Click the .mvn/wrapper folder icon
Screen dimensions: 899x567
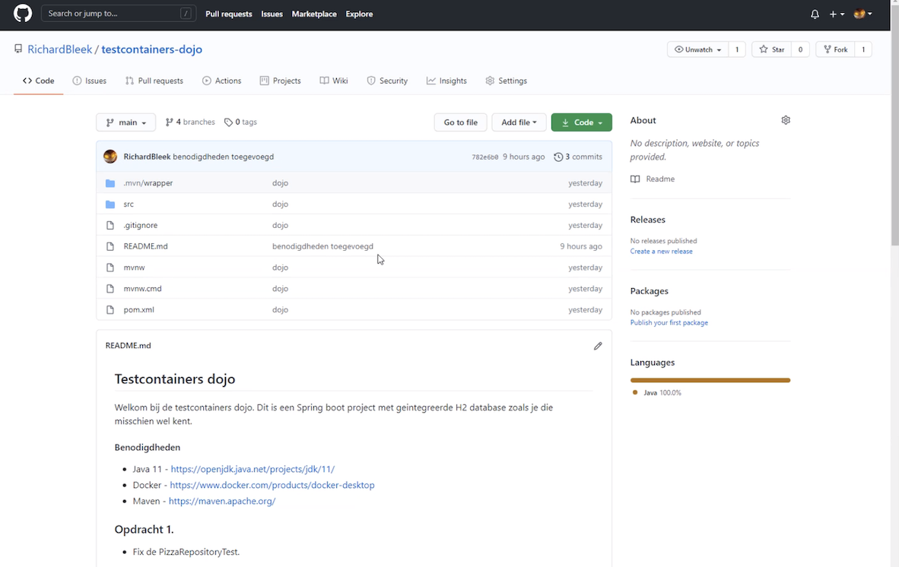point(110,183)
